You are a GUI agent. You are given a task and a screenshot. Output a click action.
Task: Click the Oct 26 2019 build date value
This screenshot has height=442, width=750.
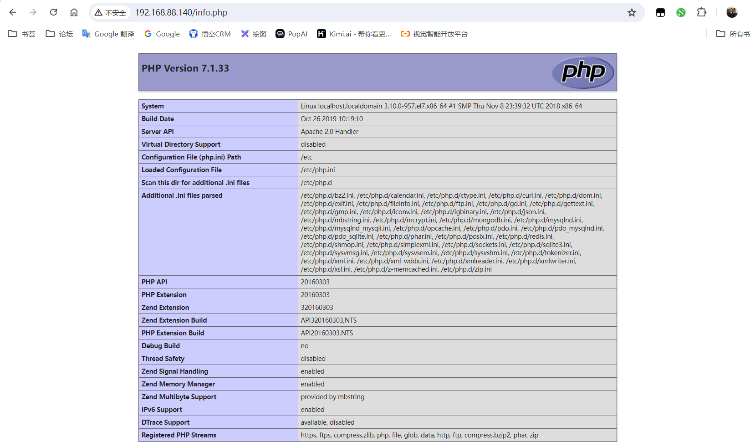click(332, 119)
